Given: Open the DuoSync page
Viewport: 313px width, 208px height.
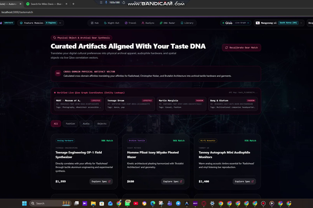Looking at the screenshot, I should tap(148, 23).
